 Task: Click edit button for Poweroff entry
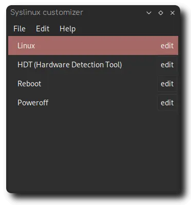(x=167, y=103)
